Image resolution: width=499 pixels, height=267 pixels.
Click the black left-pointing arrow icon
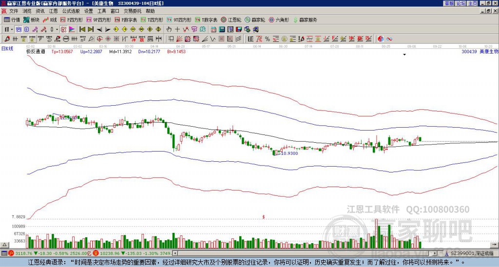click(x=99, y=30)
